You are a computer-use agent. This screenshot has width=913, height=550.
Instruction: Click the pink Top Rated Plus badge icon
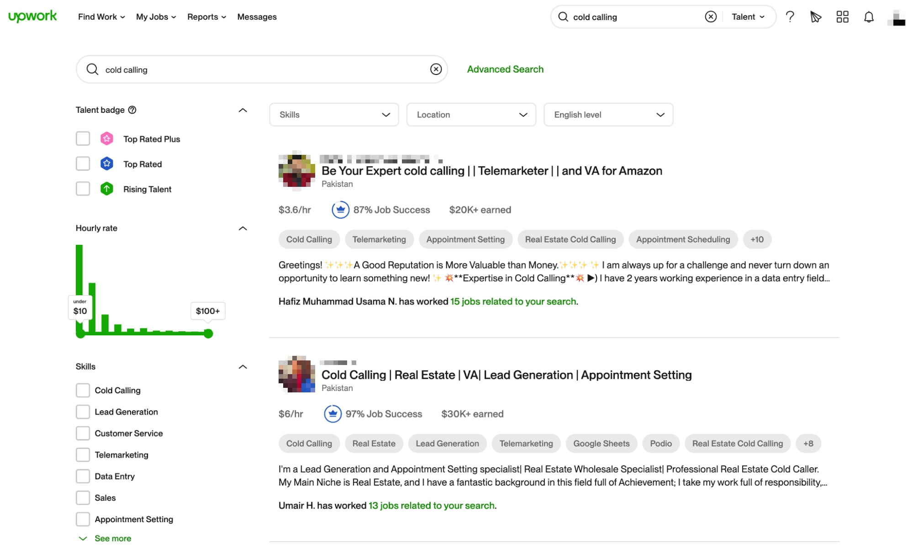[x=106, y=138]
